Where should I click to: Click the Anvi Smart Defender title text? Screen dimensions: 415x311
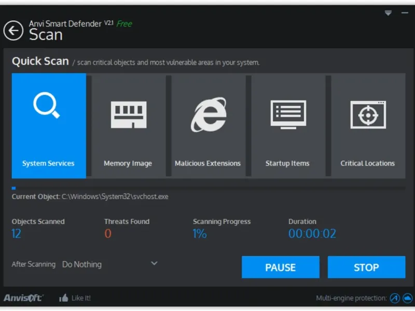[65, 24]
